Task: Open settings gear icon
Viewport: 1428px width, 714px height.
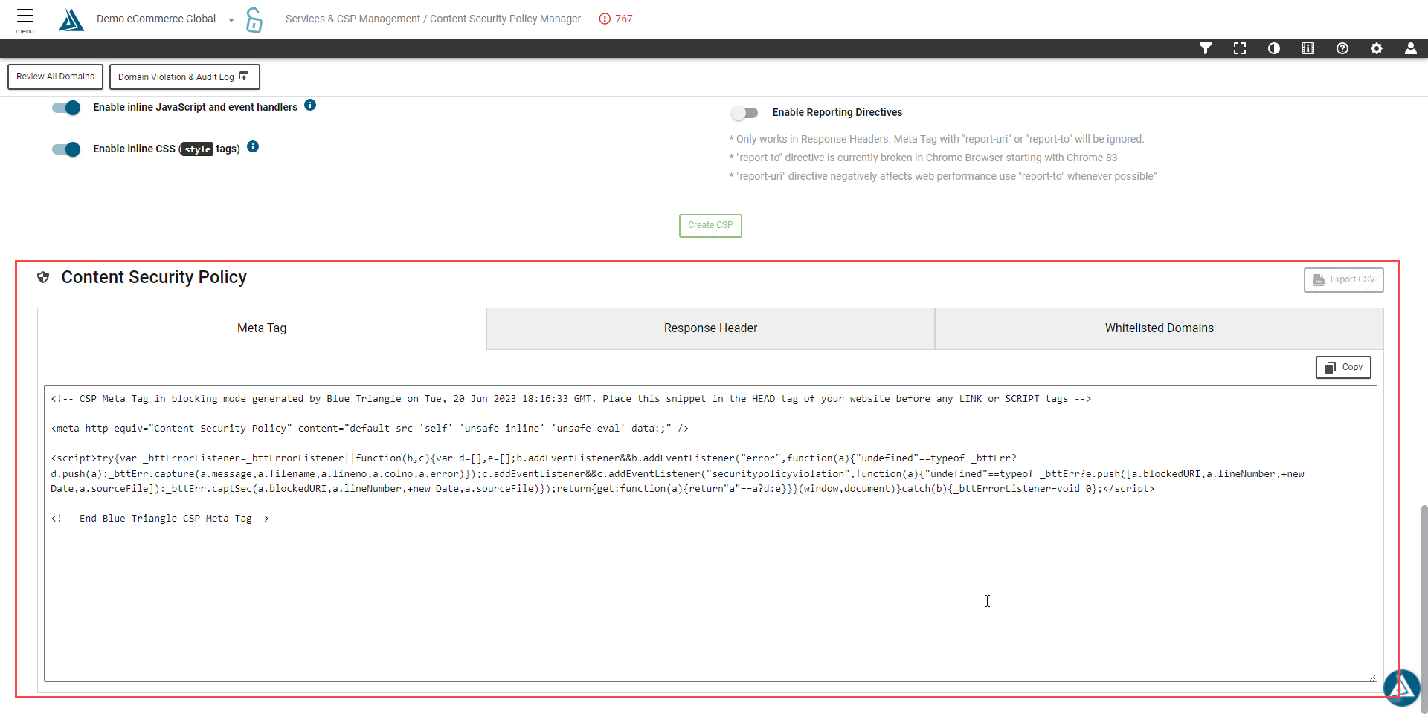Action: [x=1376, y=48]
